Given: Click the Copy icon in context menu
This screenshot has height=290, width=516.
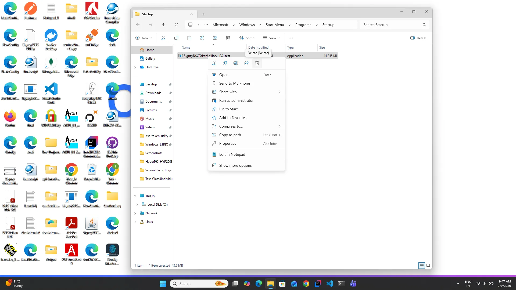Looking at the screenshot, I should pyautogui.click(x=225, y=63).
